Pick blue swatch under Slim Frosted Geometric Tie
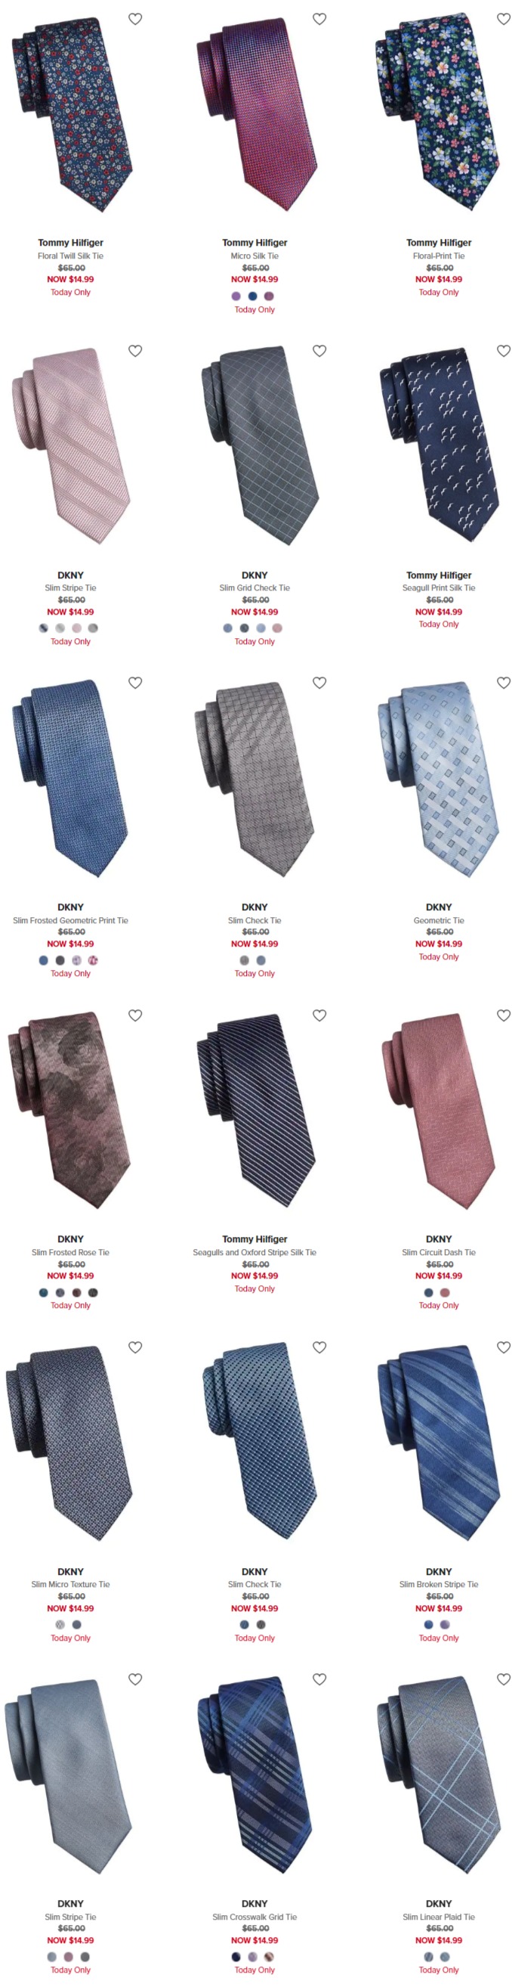This screenshot has width=512, height=1987. click(43, 960)
